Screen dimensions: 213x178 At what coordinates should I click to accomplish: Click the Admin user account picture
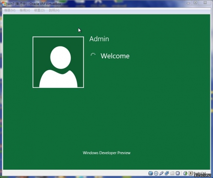pos(58,62)
